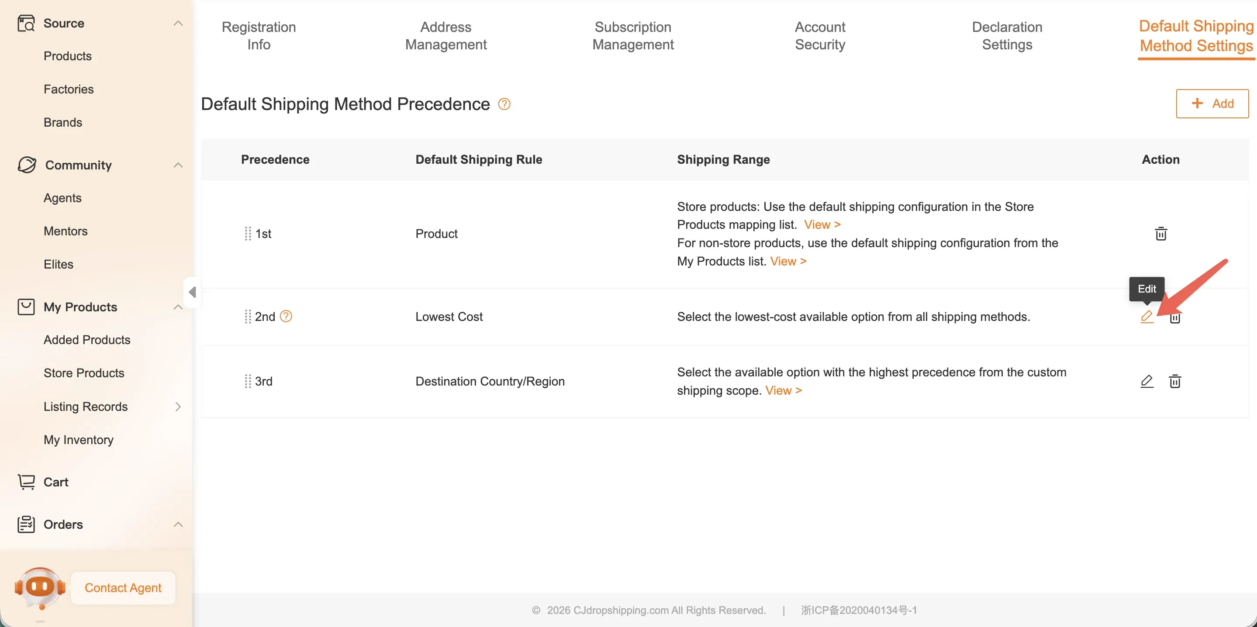Image resolution: width=1257 pixels, height=627 pixels.
Task: Grab the drag handle for the 3rd rule
Action: point(247,381)
